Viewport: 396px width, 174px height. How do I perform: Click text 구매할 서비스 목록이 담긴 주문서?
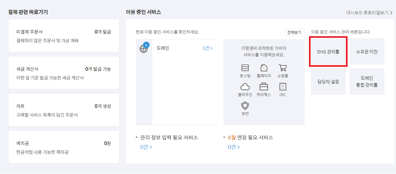pyautogui.click(x=47, y=115)
